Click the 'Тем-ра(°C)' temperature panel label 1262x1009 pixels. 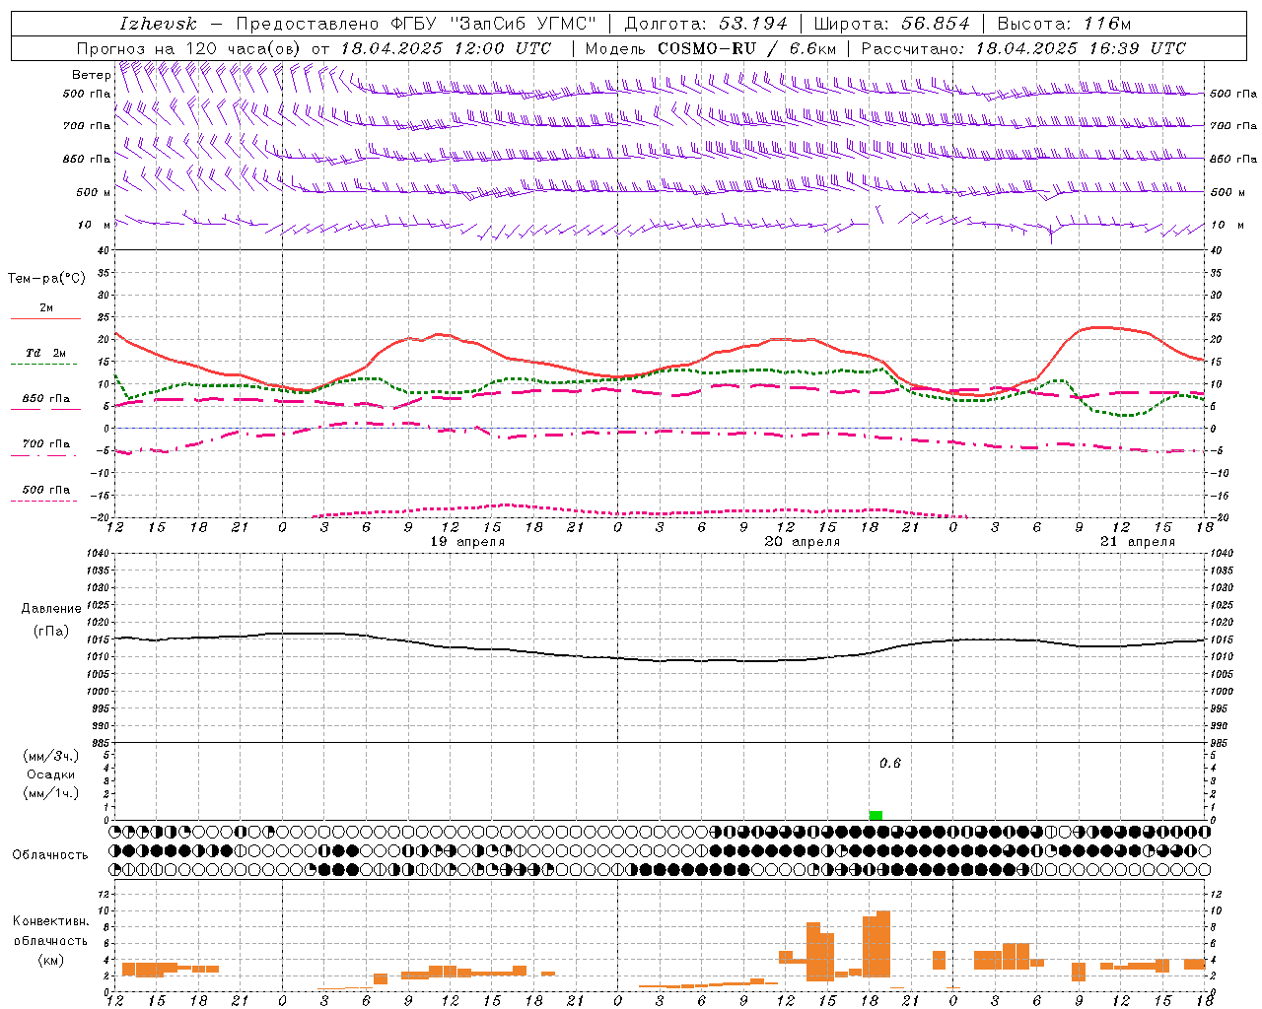coord(46,279)
